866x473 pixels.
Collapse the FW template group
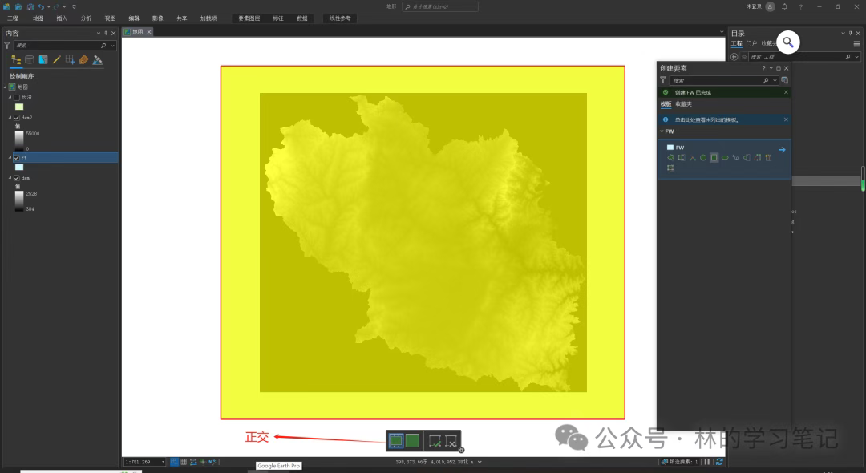(x=662, y=131)
